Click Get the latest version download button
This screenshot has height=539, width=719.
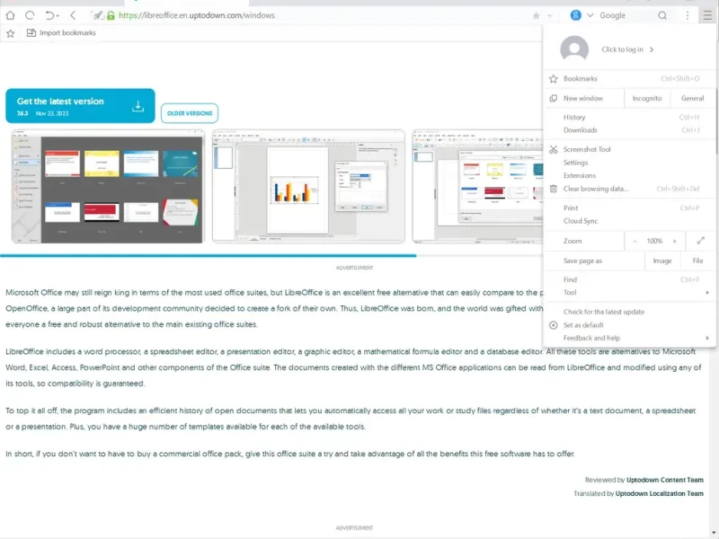pyautogui.click(x=80, y=106)
